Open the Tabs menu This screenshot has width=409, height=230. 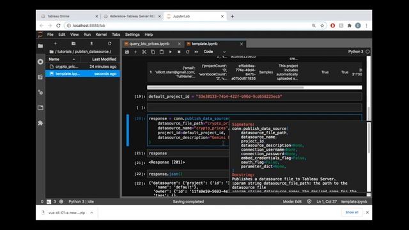(x=116, y=34)
